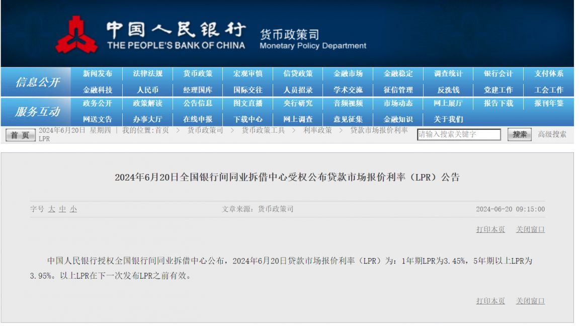Click the bottom 打印本页 print link
This screenshot has height=326, width=582.
click(x=490, y=301)
